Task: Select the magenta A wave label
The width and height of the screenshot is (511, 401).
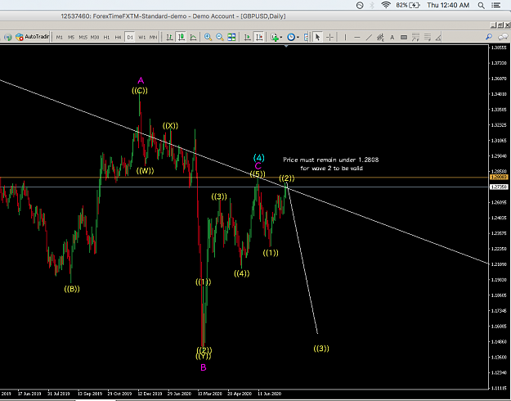Action: [x=141, y=80]
